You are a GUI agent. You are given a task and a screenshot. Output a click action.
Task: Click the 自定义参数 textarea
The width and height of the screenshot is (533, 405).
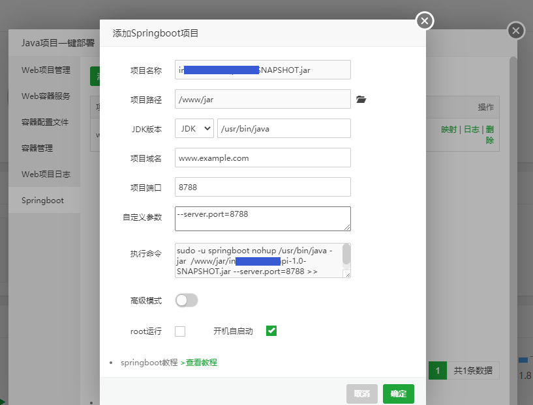pos(263,219)
